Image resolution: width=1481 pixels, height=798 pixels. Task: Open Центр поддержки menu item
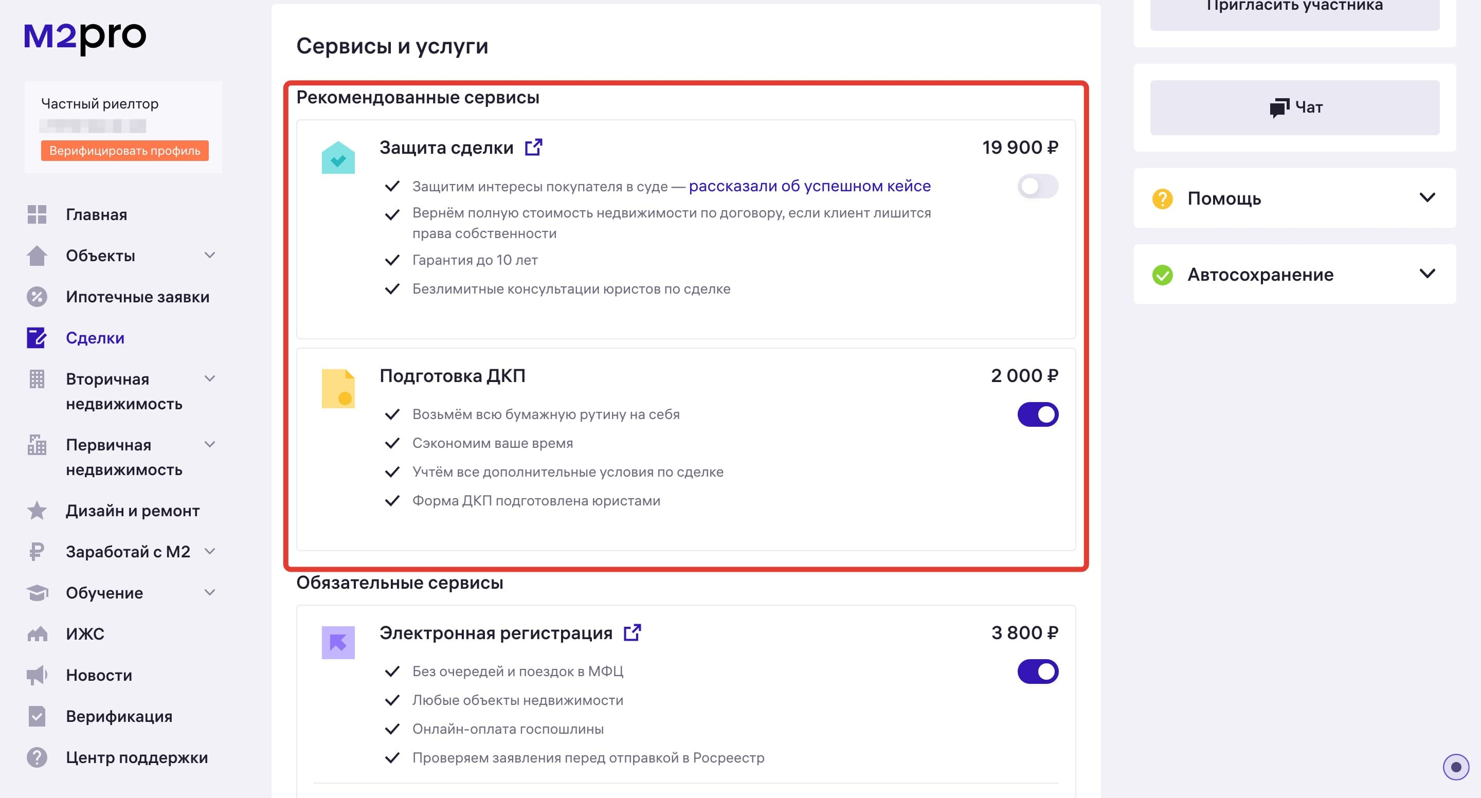click(x=137, y=758)
